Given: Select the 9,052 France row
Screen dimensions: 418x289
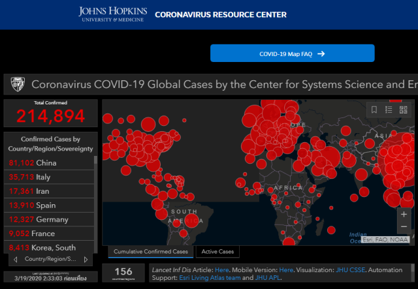Looking at the screenshot, I should click(x=49, y=234).
